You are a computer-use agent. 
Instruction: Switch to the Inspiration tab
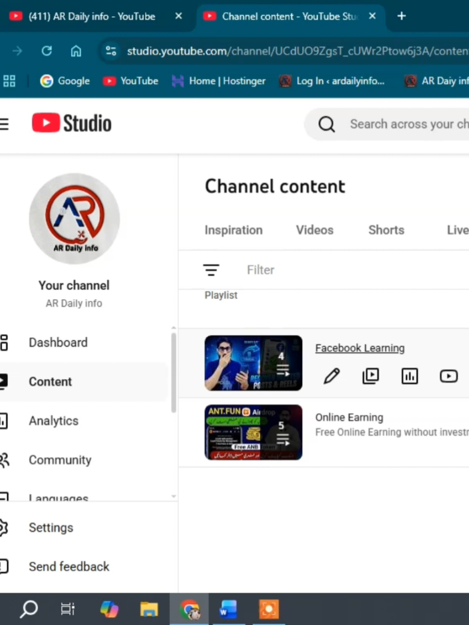(x=234, y=230)
